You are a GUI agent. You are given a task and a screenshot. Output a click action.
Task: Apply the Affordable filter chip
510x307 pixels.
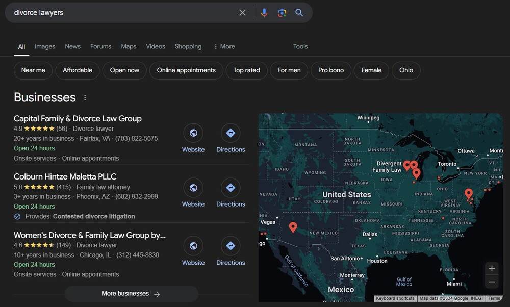[78, 70]
